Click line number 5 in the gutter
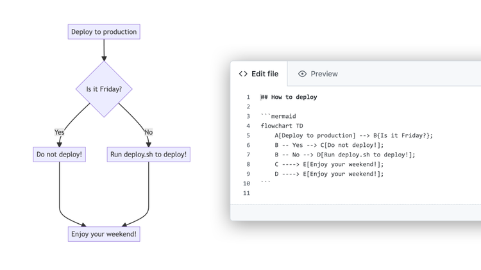481x270 pixels. point(248,135)
